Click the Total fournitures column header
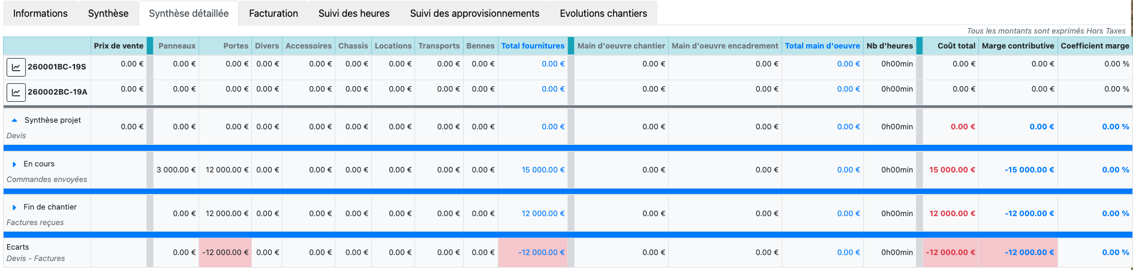This screenshot has width=1133, height=270. (x=533, y=46)
